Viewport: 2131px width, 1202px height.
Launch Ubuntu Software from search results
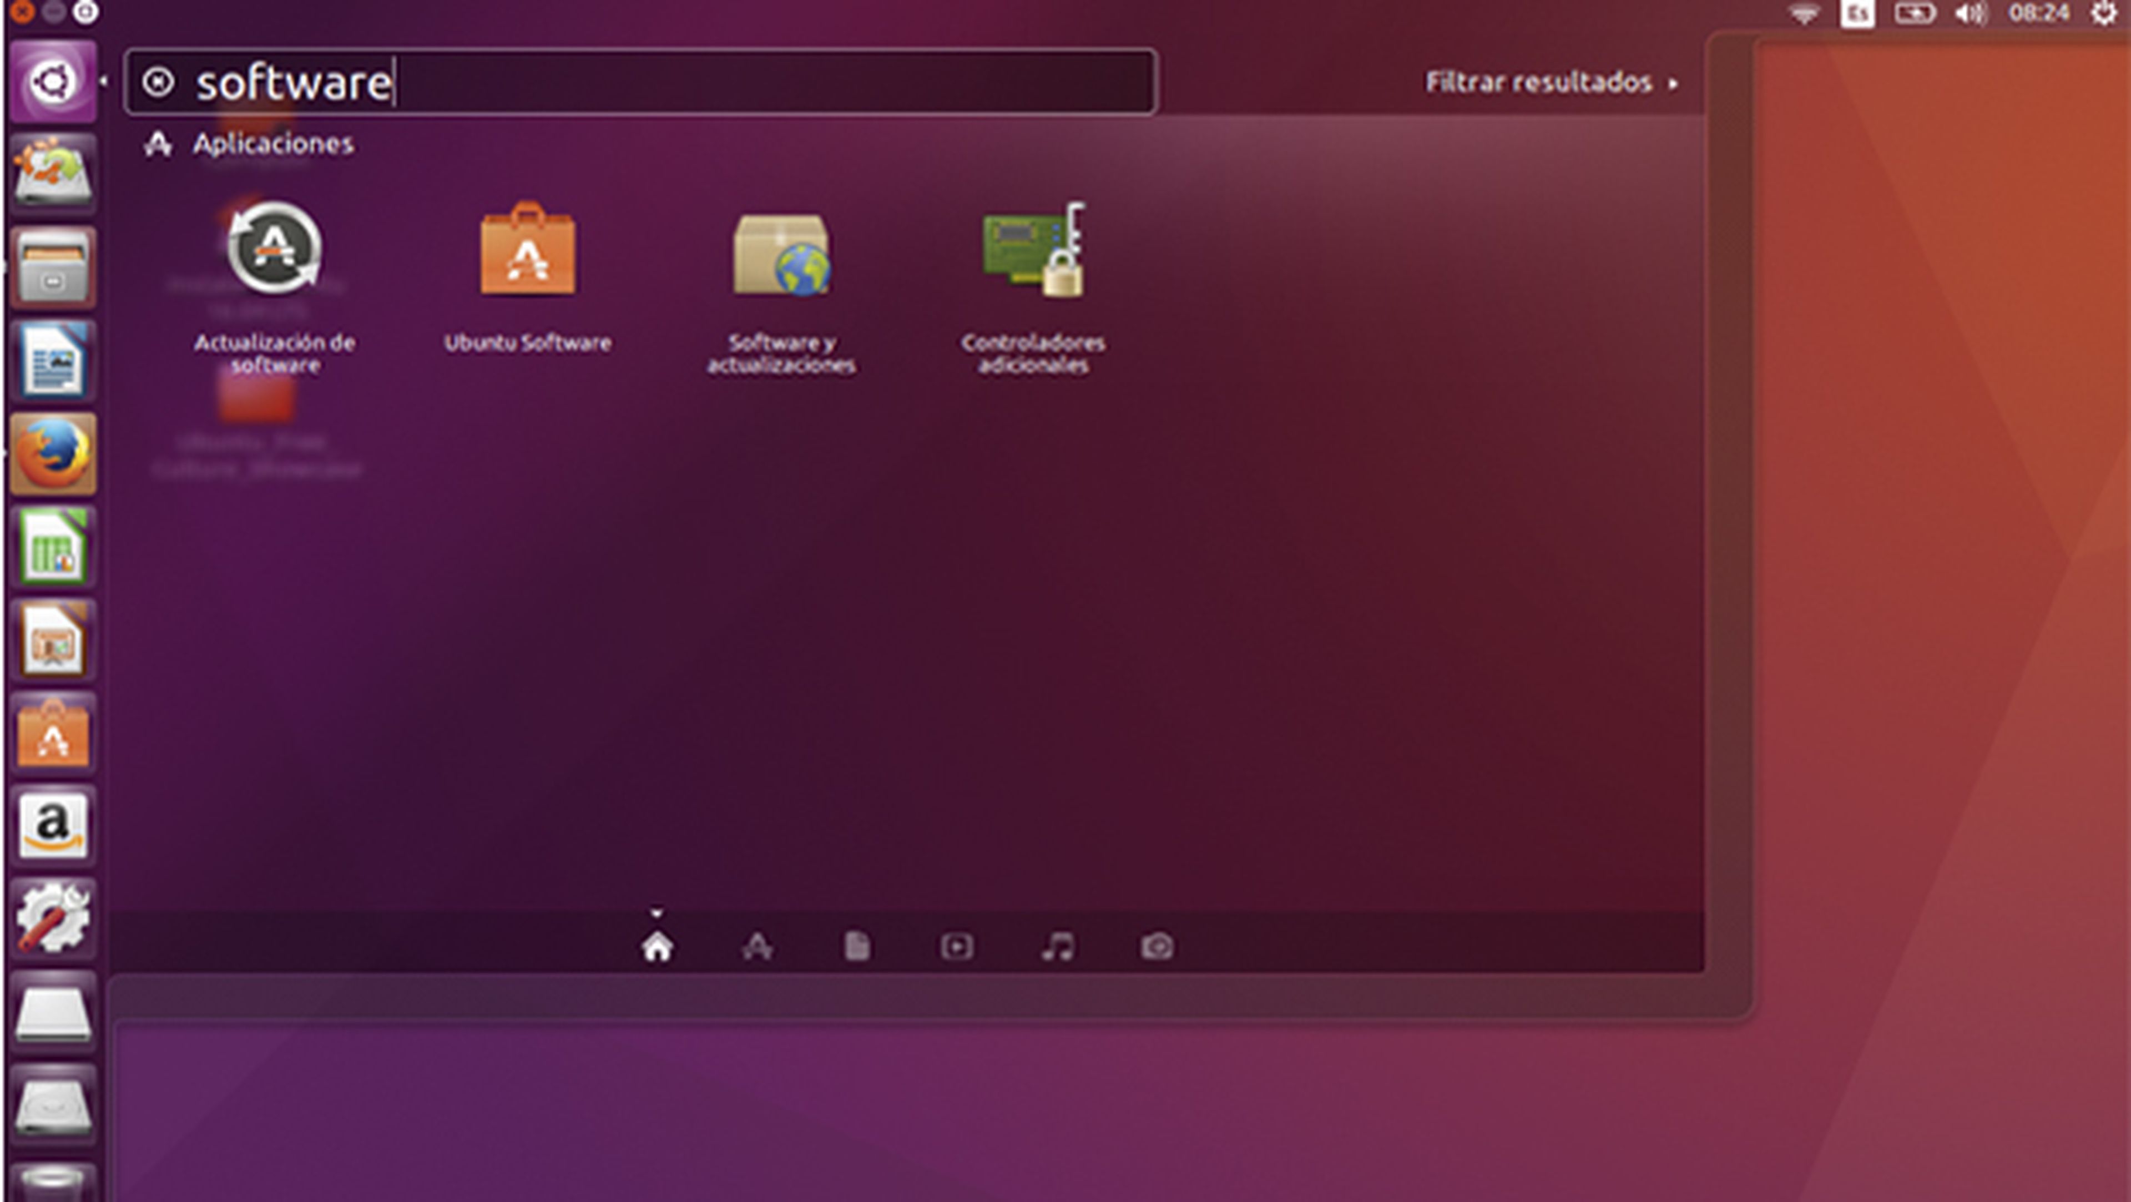[x=527, y=277]
